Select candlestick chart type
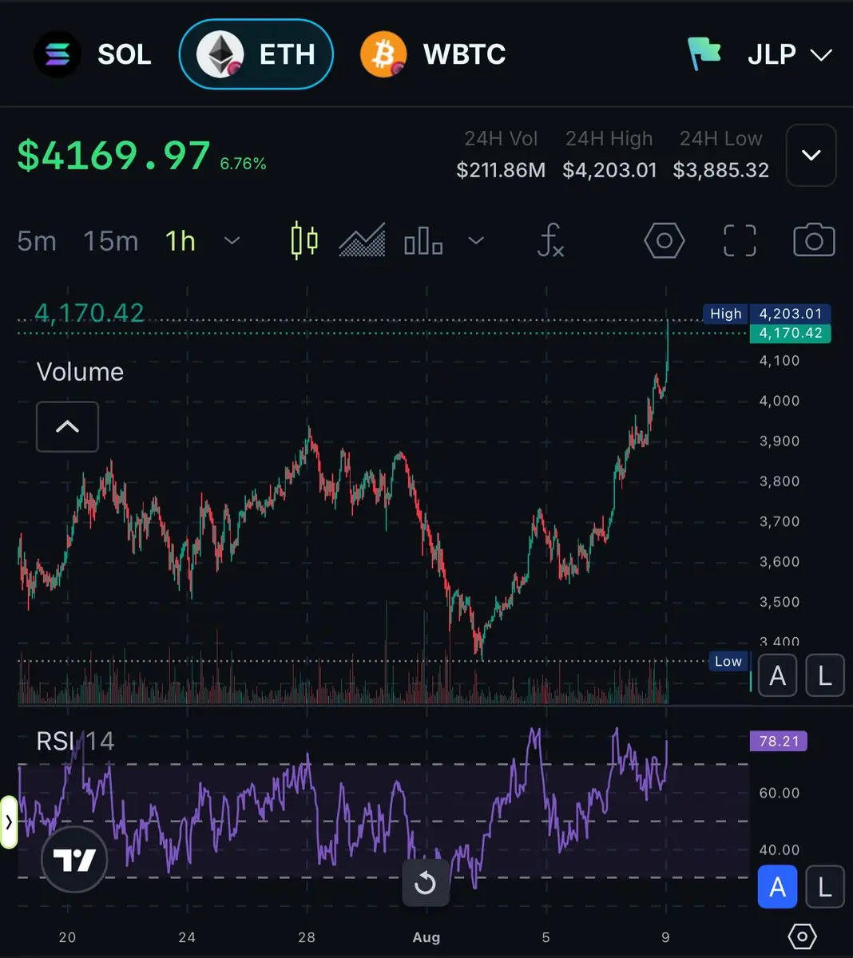Image resolution: width=853 pixels, height=958 pixels. coord(304,240)
